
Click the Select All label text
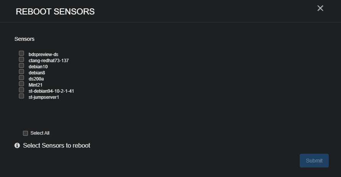[x=40, y=133]
